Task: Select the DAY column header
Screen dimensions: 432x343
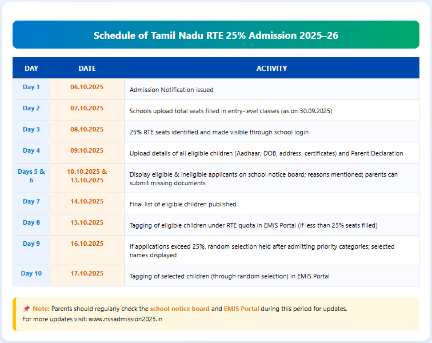Action: click(31, 69)
